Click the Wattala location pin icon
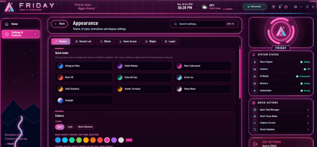Viewport: 317px width, 147px height. (x=224, y=9)
